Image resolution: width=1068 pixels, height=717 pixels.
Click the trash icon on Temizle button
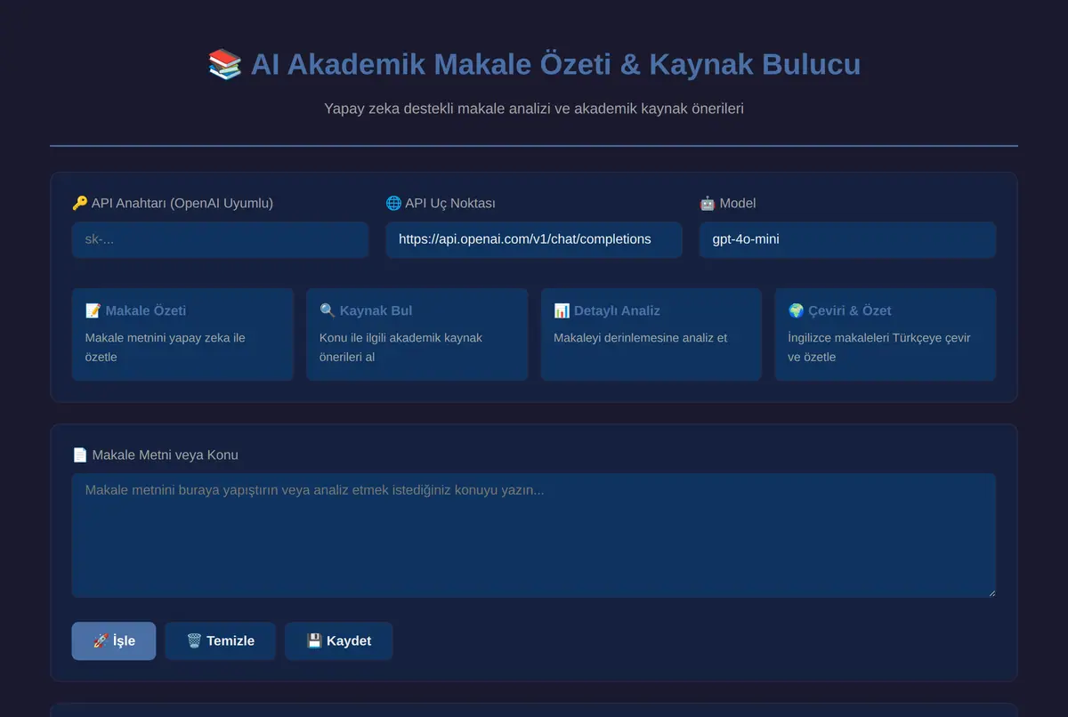click(x=194, y=640)
